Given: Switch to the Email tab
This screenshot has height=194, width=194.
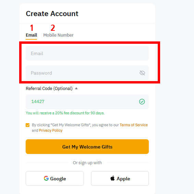Looking at the screenshot, I should pyautogui.click(x=31, y=35).
